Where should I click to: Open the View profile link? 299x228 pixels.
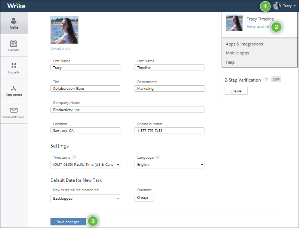tap(258, 26)
